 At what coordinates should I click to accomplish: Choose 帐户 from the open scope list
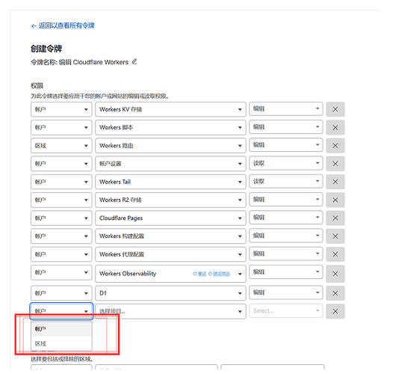[x=61, y=329]
